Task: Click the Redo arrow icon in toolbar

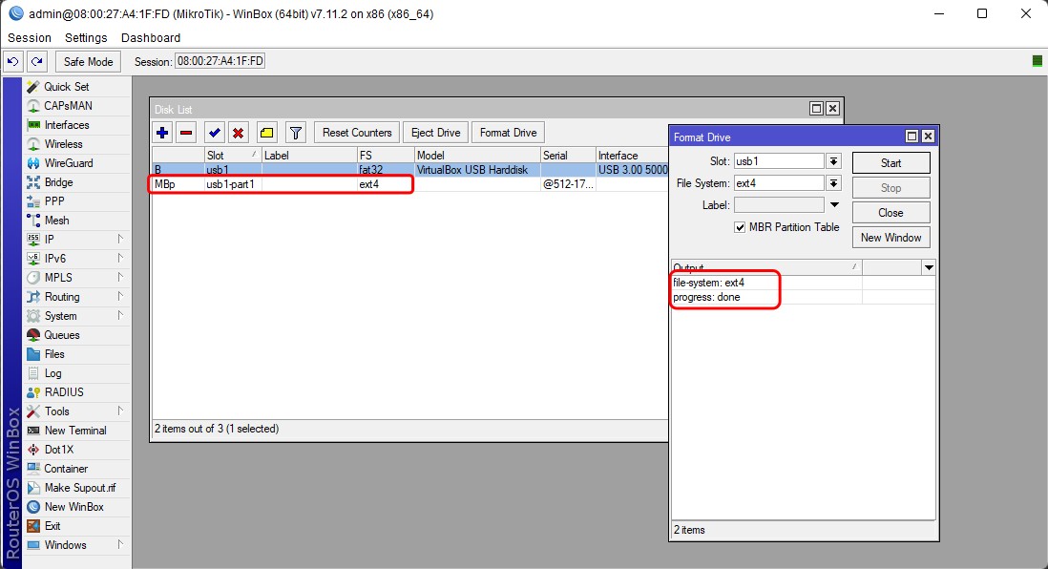Action: 36,61
